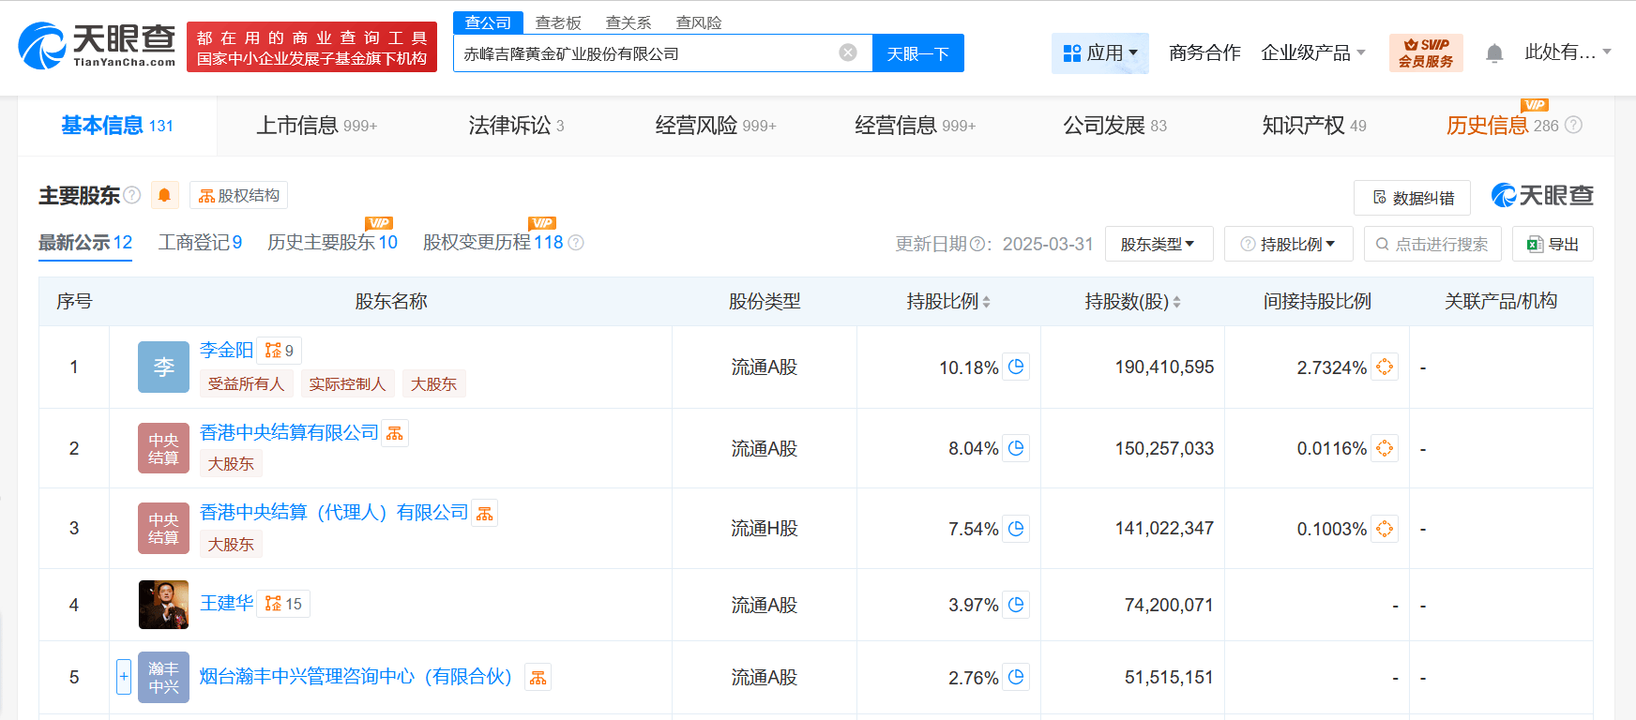Open 股权变更历程 sub-tab
The height and width of the screenshot is (720, 1636).
tap(492, 243)
